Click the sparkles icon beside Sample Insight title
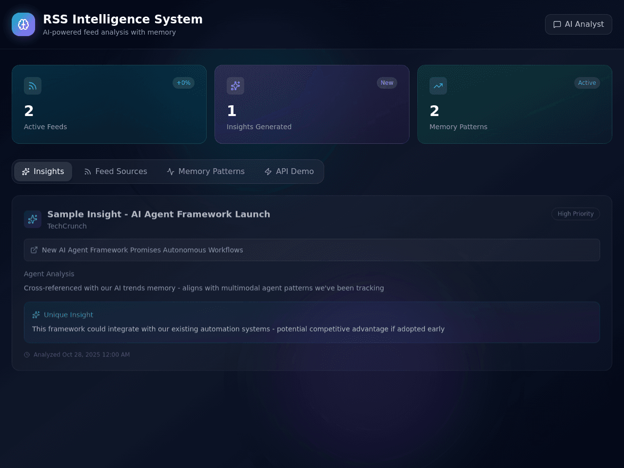Image resolution: width=624 pixels, height=468 pixels. click(33, 219)
